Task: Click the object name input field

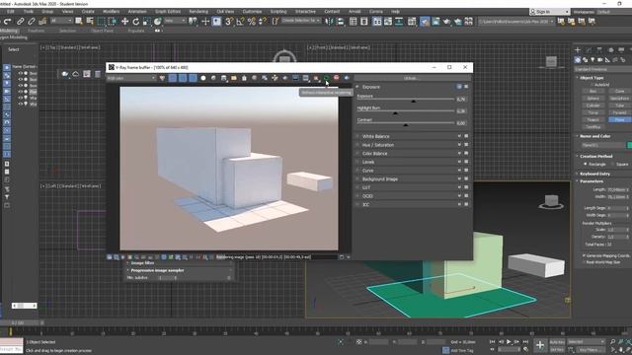Action: [x=603, y=145]
